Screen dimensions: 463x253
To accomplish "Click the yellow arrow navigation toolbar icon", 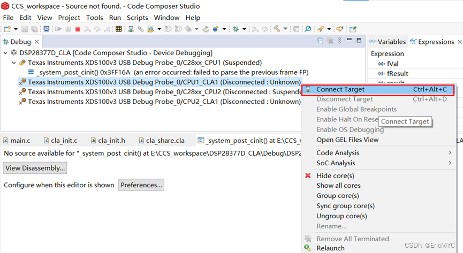I will 340,29.
